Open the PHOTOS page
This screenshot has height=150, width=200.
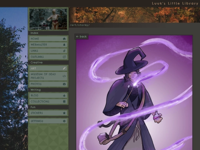[x=48, y=84]
